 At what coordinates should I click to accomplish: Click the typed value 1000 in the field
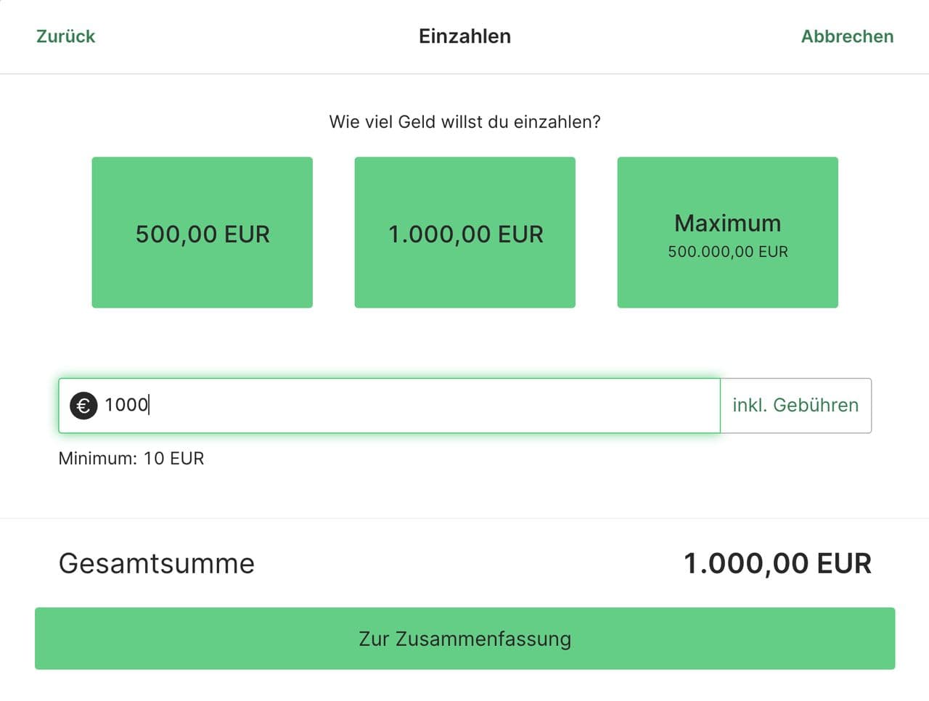point(126,405)
